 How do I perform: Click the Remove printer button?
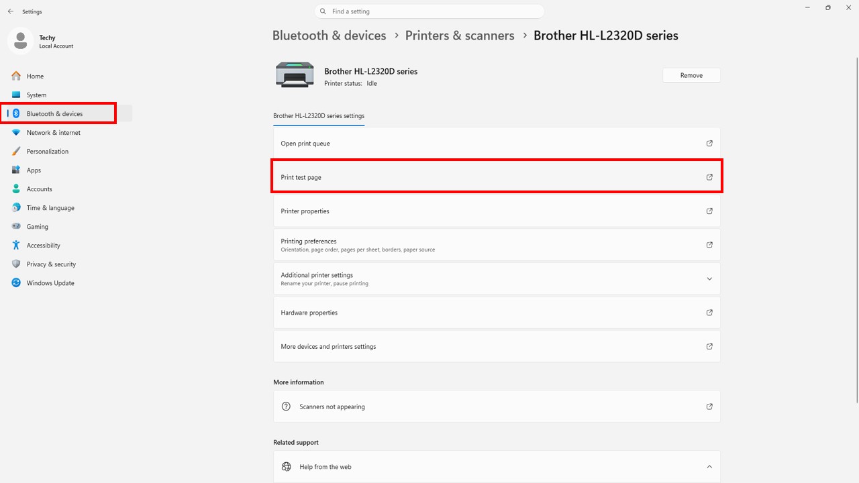tap(691, 75)
